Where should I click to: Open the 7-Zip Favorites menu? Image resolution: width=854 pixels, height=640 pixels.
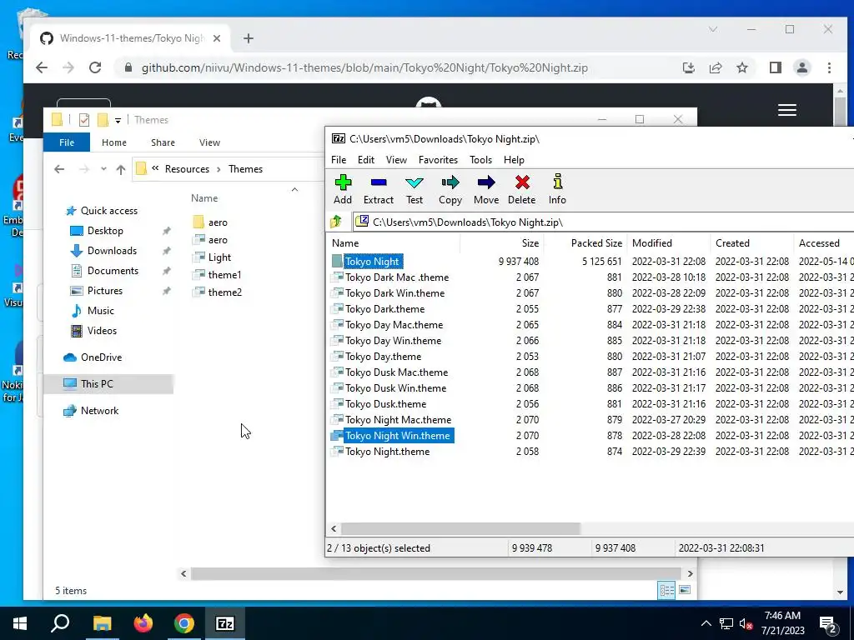[438, 159]
